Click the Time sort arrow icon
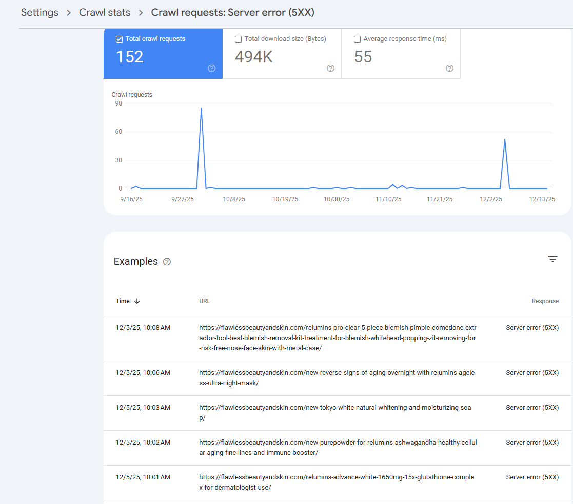573x504 pixels. [x=137, y=301]
